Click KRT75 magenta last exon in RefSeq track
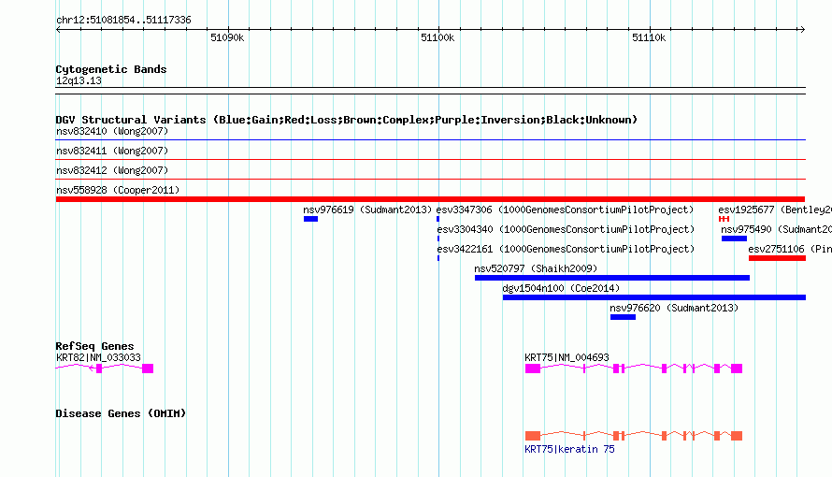832x477 pixels. click(x=737, y=369)
